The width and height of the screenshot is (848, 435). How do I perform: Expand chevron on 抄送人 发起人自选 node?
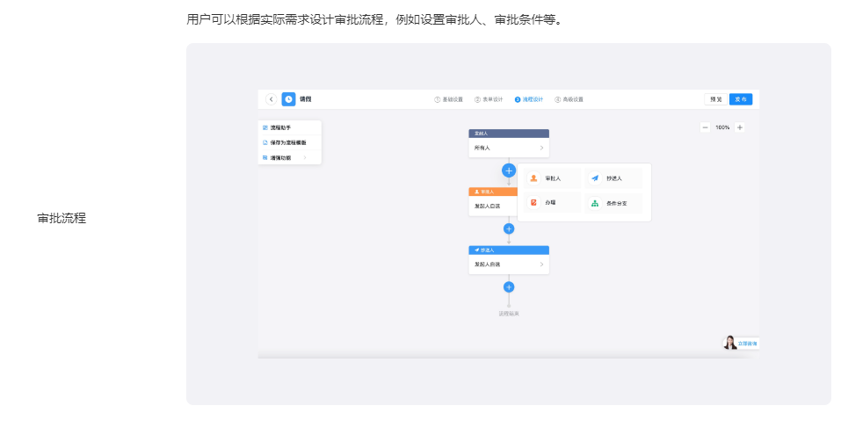(541, 265)
